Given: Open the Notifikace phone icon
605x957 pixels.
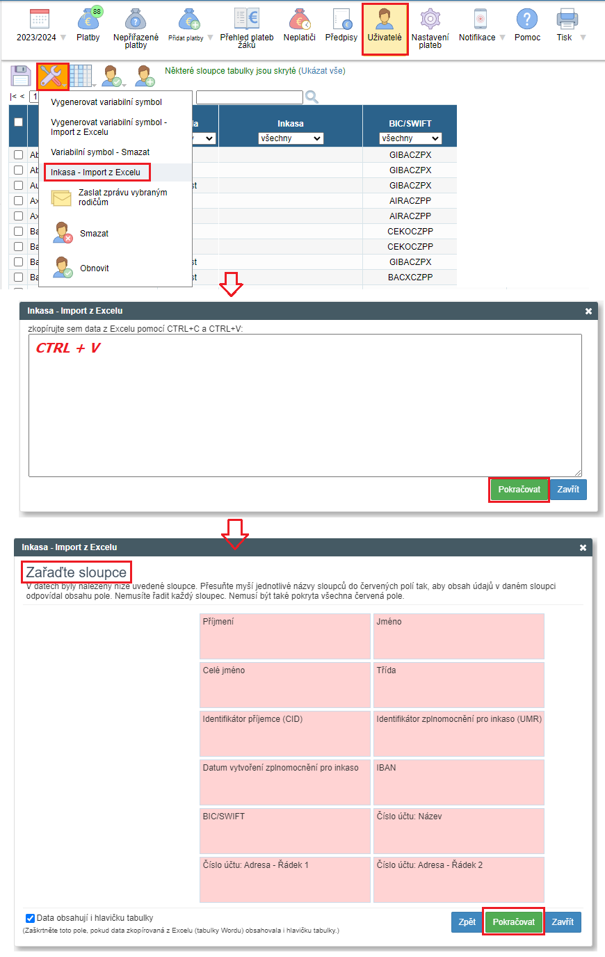Looking at the screenshot, I should coord(480,19).
